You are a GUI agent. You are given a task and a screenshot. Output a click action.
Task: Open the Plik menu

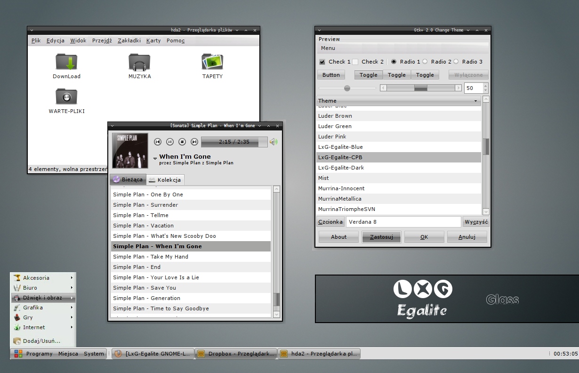(36, 41)
